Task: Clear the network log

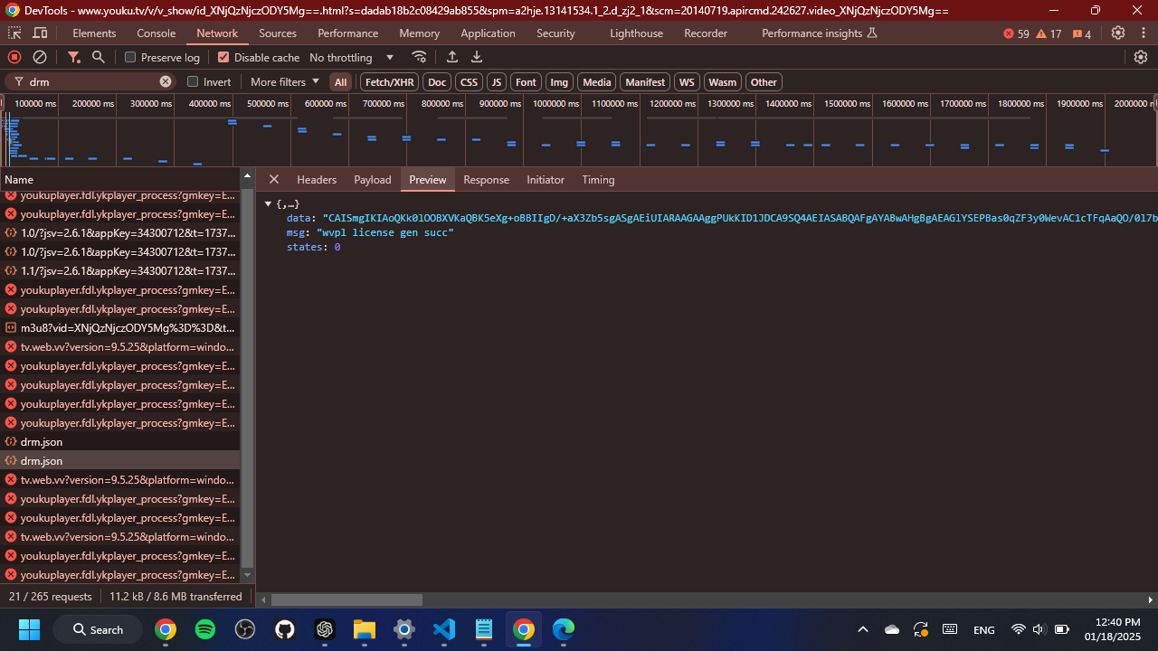Action: pyautogui.click(x=40, y=57)
